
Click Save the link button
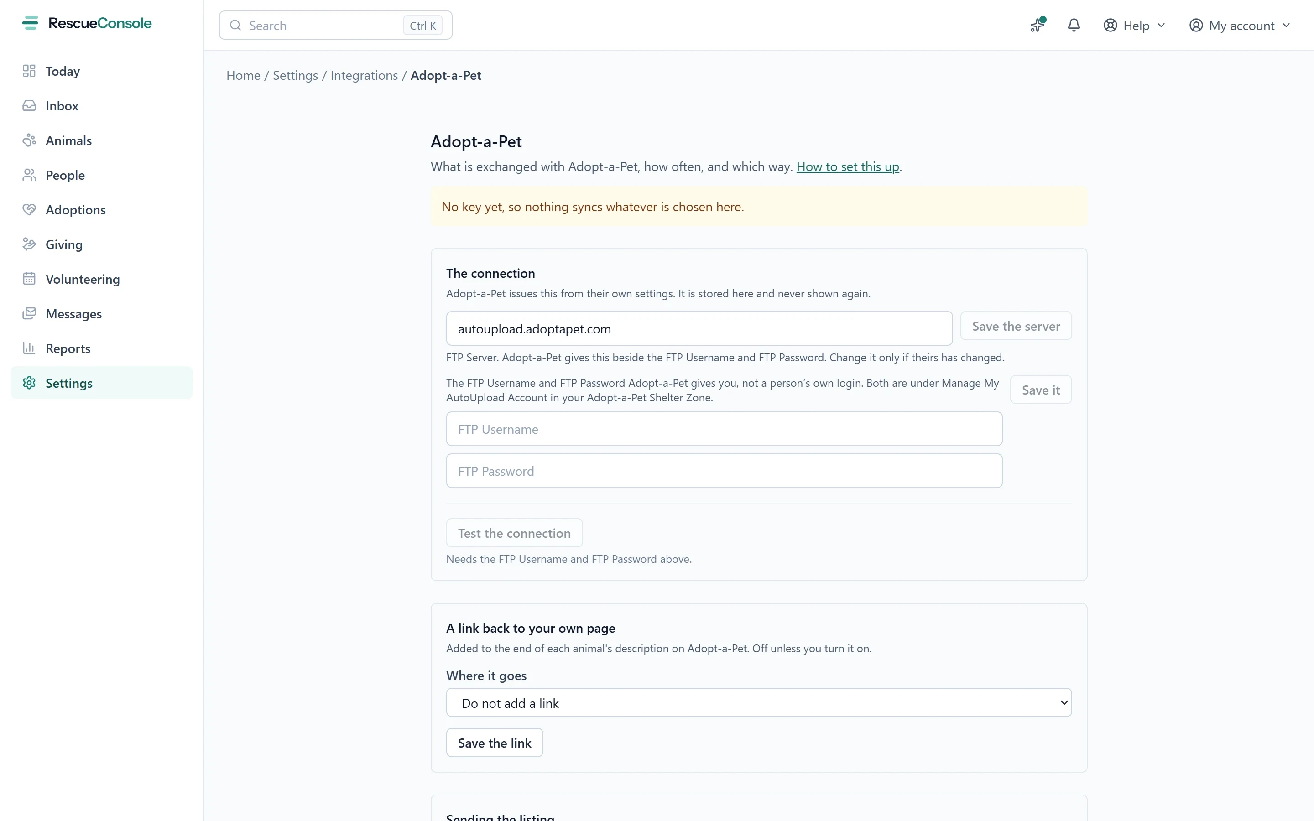pos(494,743)
